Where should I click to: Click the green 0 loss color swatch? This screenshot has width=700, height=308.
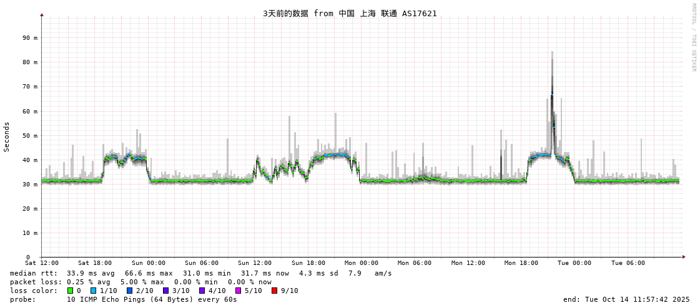click(x=70, y=291)
